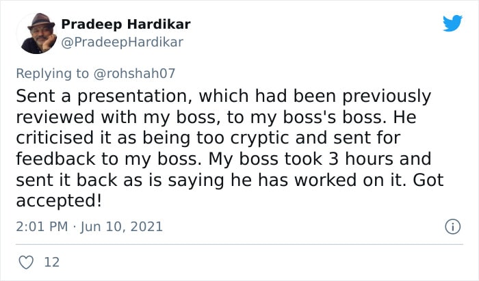Screen dimensions: 479x281
Task: Click the word 'accepted!' in the tweet
Action: 59,201
